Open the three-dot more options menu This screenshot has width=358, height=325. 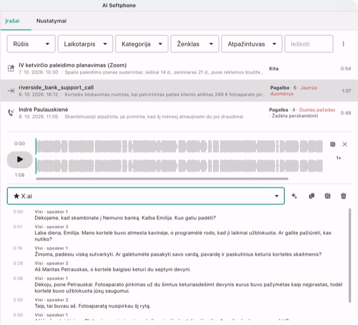(343, 44)
